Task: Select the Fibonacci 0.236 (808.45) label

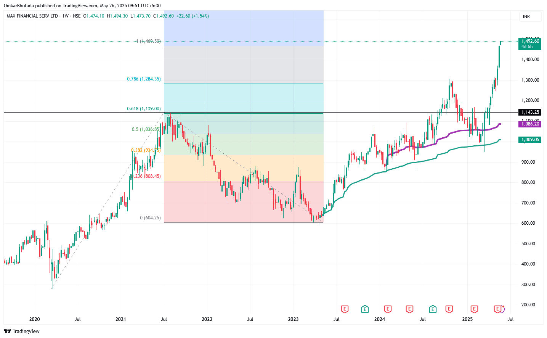Action: point(146,176)
